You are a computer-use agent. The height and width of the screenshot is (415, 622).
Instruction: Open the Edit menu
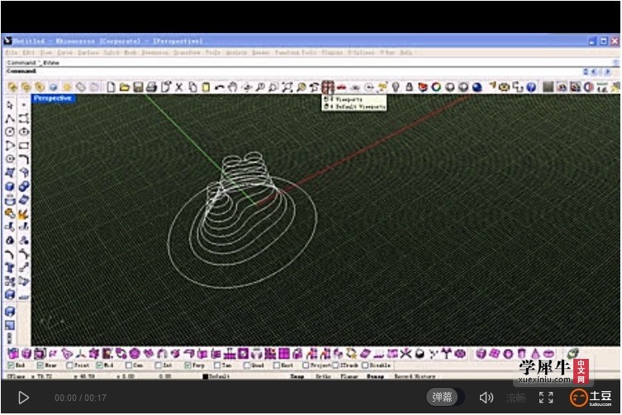(29, 52)
